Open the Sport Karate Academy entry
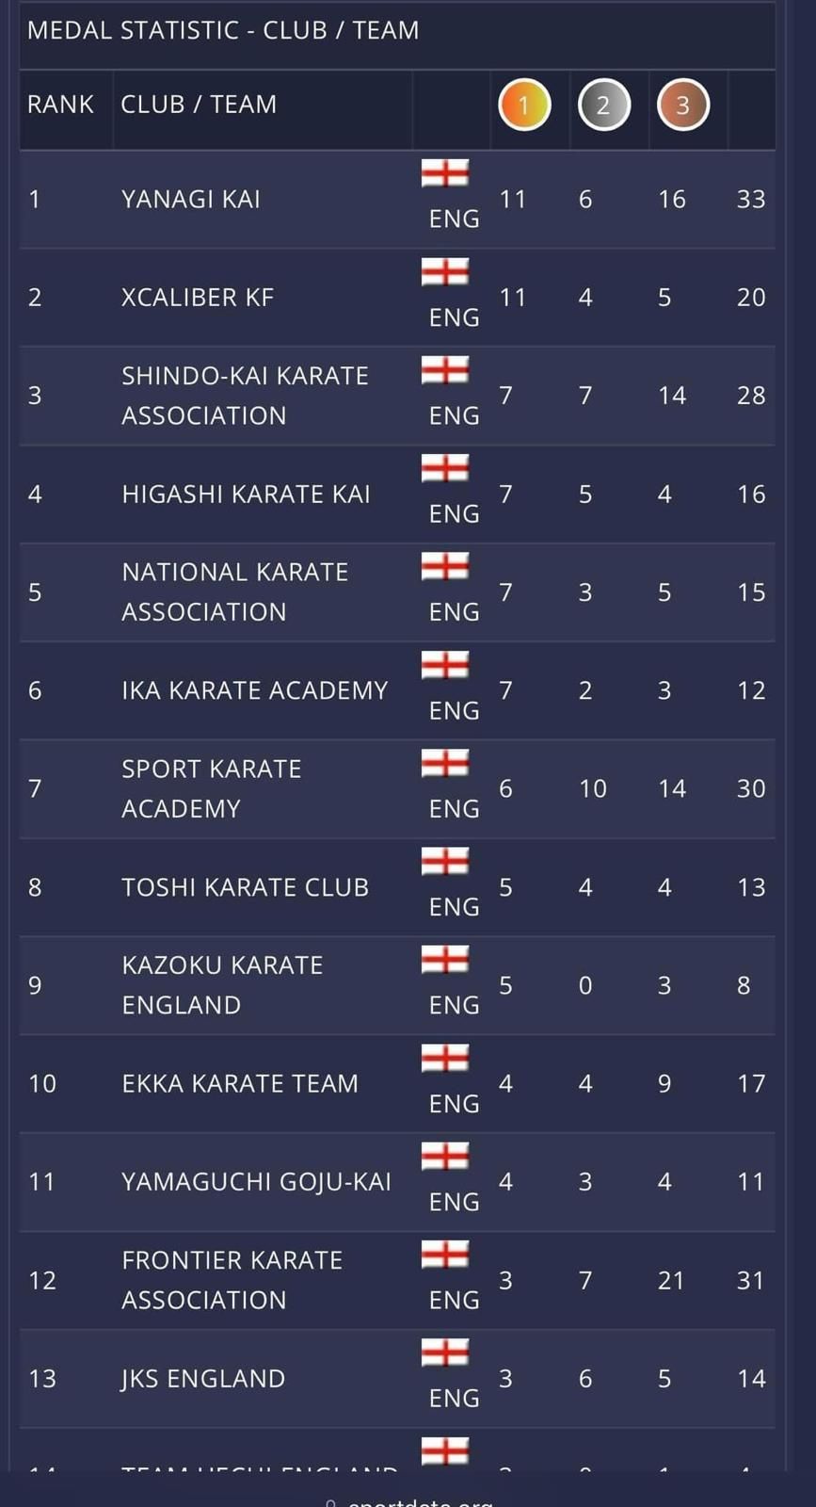Viewport: 816px width, 1507px height. pos(212,788)
